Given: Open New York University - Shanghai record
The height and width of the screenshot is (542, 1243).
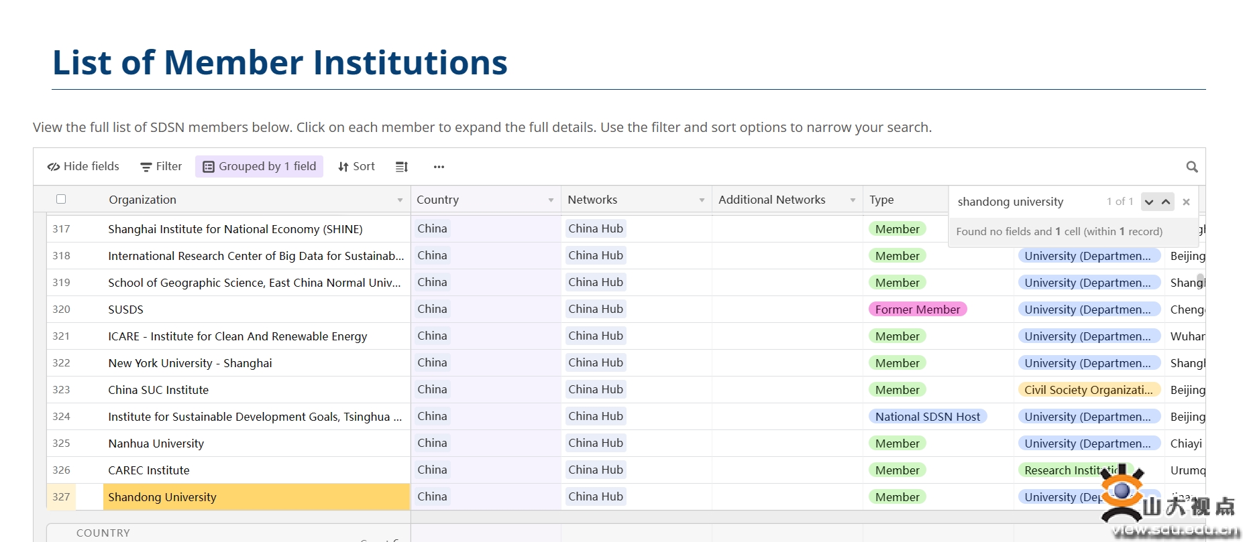Looking at the screenshot, I should click(x=190, y=363).
